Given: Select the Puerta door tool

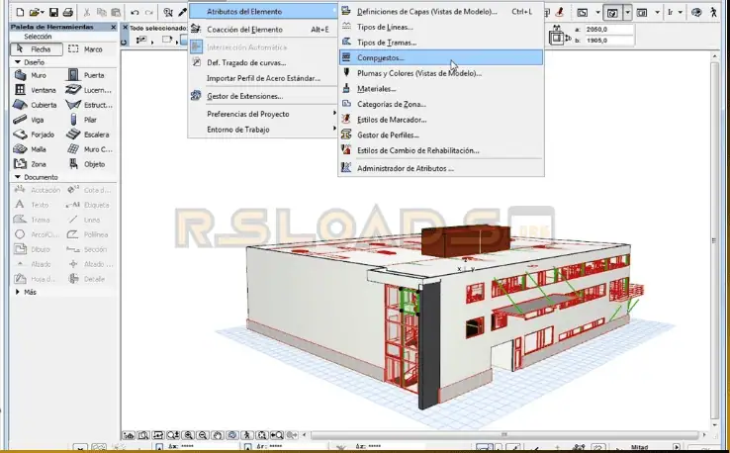Looking at the screenshot, I should tap(87, 75).
